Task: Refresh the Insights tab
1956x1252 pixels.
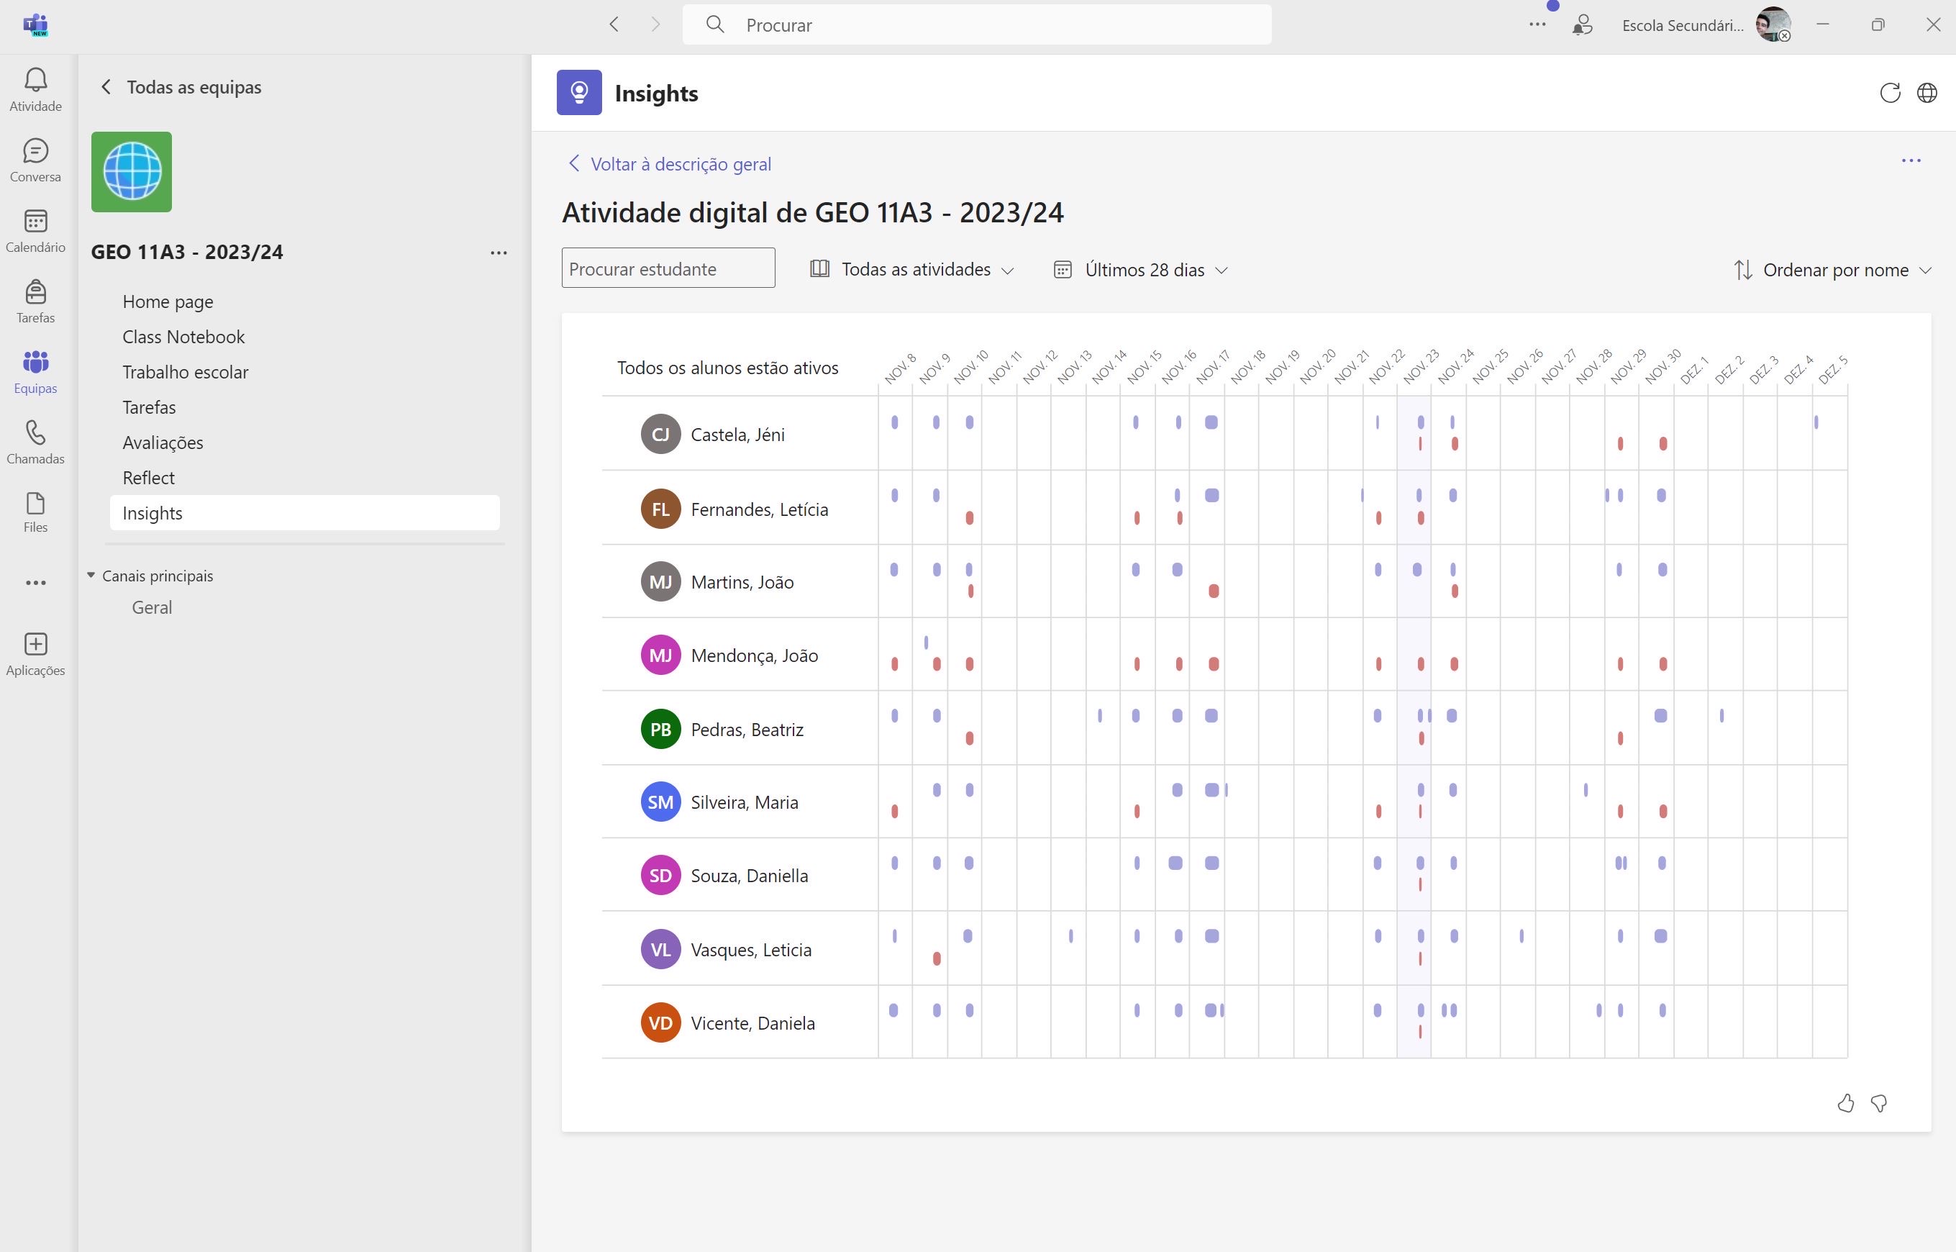Action: point(1889,93)
